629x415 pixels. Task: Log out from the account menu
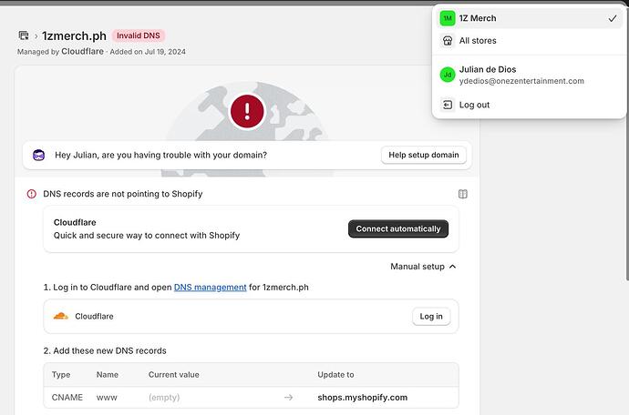click(x=529, y=105)
